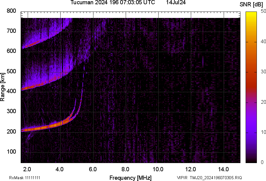The height and width of the screenshot is (181, 266).
Task: Click the frequency tick label 4.0
Action: 60,169
